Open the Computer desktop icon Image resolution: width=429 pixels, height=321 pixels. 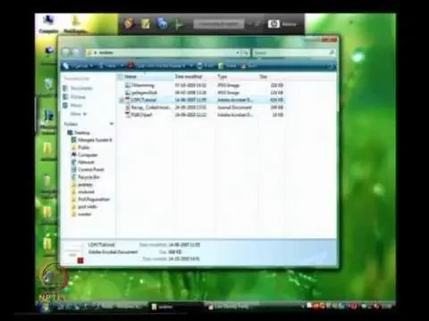(48, 24)
